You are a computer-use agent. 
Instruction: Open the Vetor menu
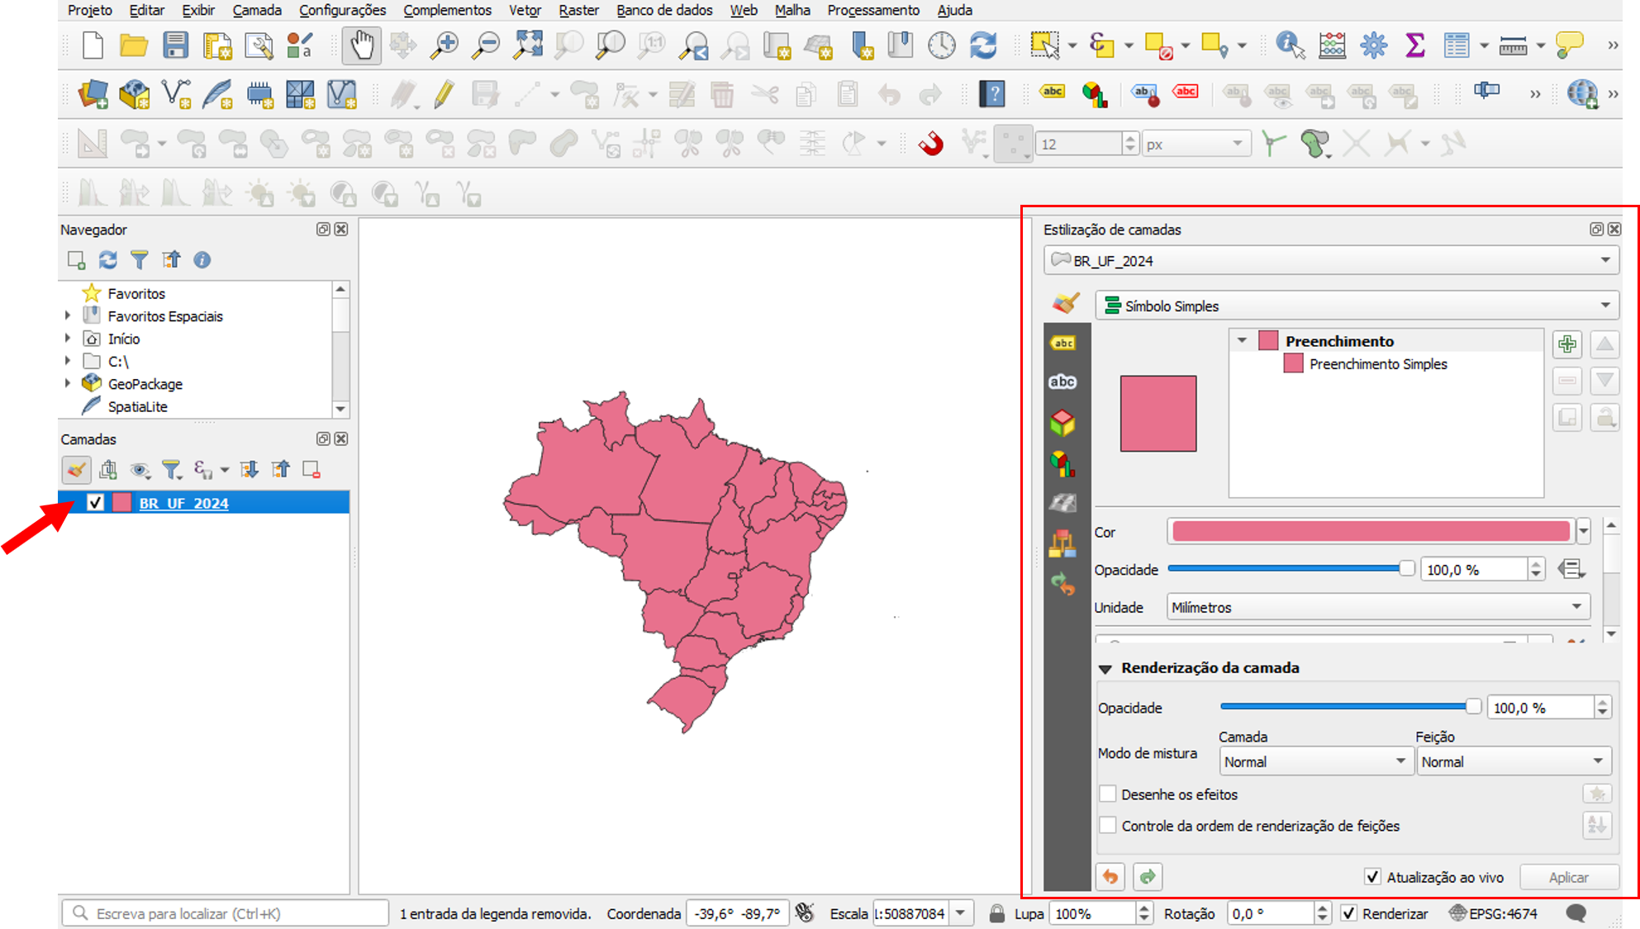click(x=525, y=10)
